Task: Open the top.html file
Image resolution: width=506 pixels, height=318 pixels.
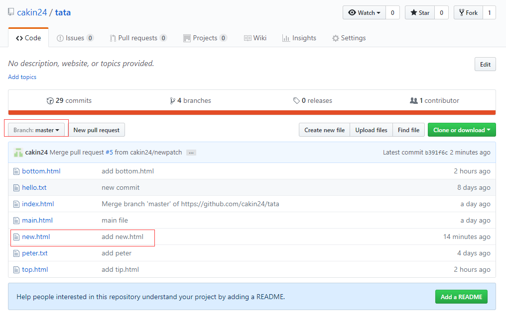Action: (35, 270)
